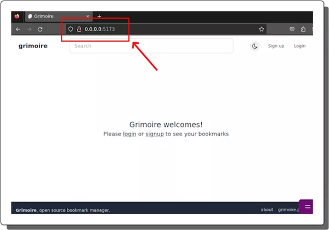
Task: Open the tracking protection shield icon
Action: pyautogui.click(x=71, y=29)
